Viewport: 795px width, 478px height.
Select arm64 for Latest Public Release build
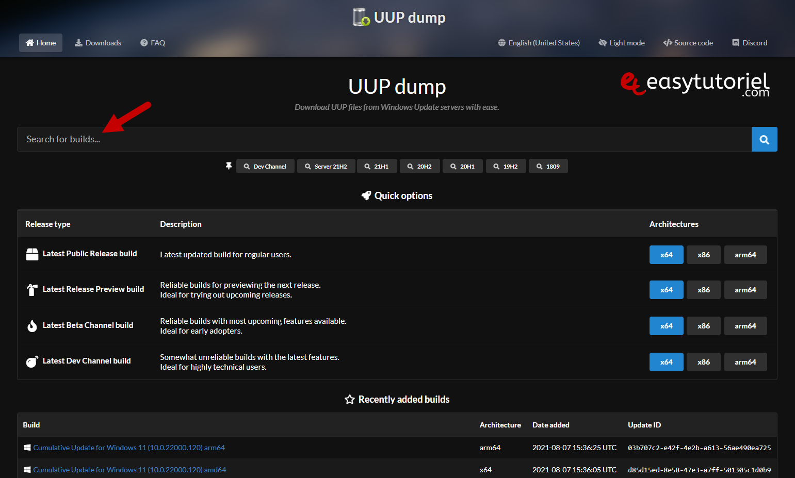[x=745, y=255]
